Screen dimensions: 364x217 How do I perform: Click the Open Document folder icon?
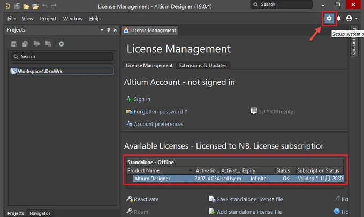pyautogui.click(x=26, y=6)
